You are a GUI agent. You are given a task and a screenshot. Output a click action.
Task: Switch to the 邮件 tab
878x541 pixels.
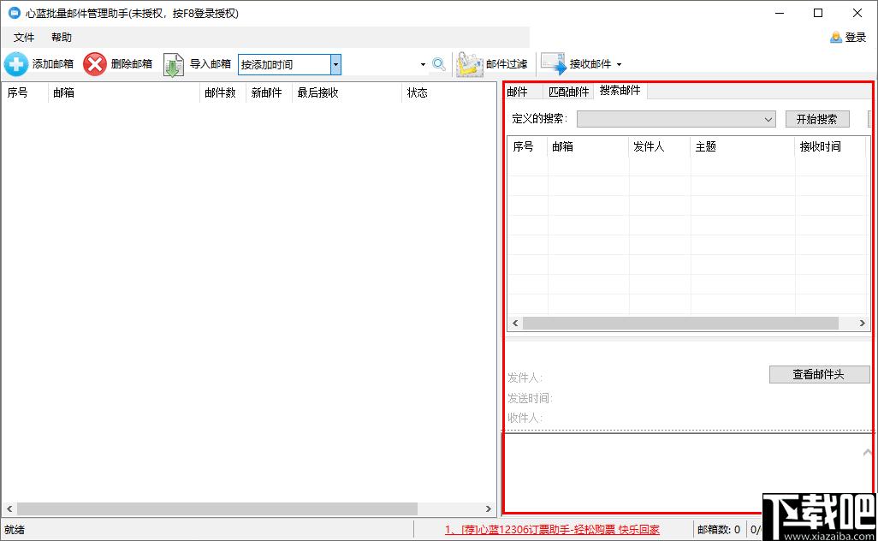(518, 92)
